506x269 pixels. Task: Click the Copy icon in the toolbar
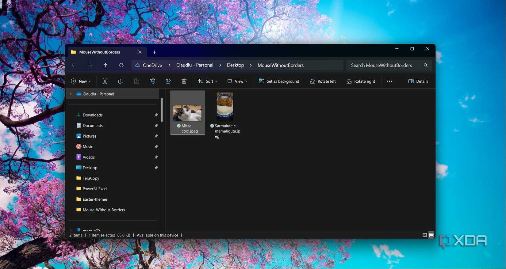pyautogui.click(x=121, y=81)
